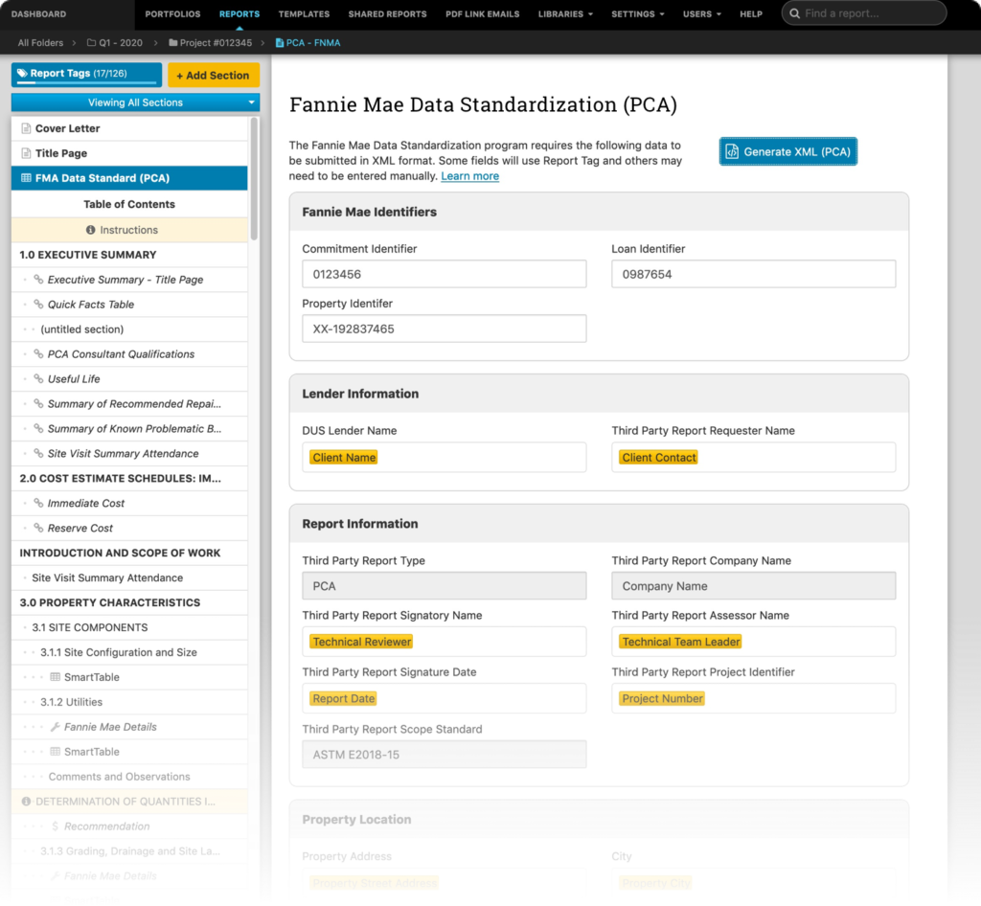Click the FMA Data Standard table icon
Image resolution: width=981 pixels, height=906 pixels.
26,177
